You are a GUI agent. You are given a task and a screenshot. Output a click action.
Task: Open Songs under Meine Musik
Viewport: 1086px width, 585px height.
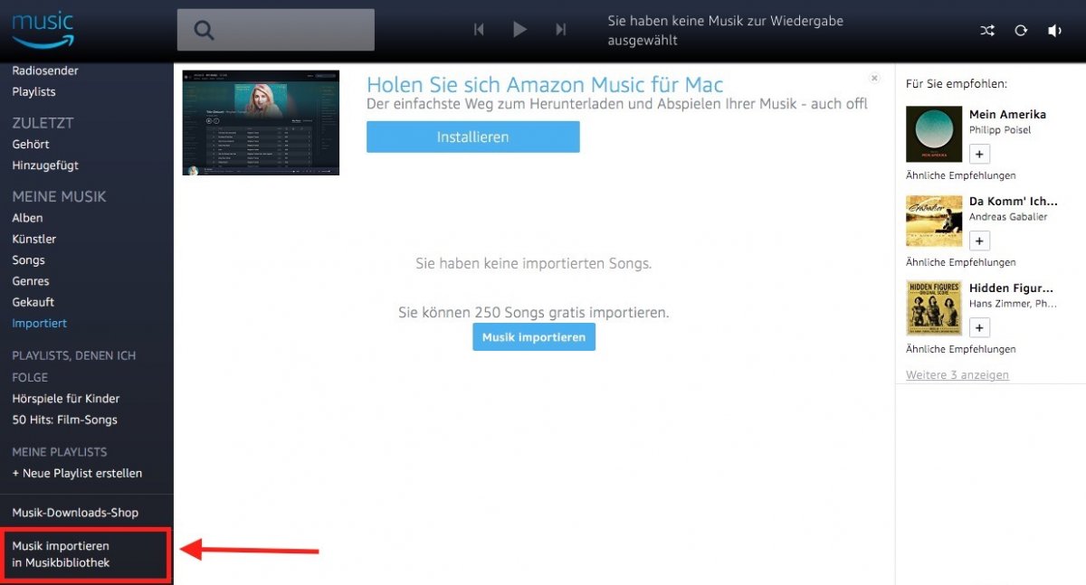click(28, 260)
